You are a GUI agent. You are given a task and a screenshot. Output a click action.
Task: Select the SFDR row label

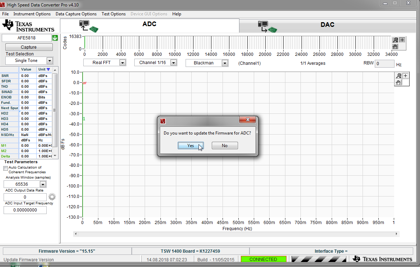[9, 81]
